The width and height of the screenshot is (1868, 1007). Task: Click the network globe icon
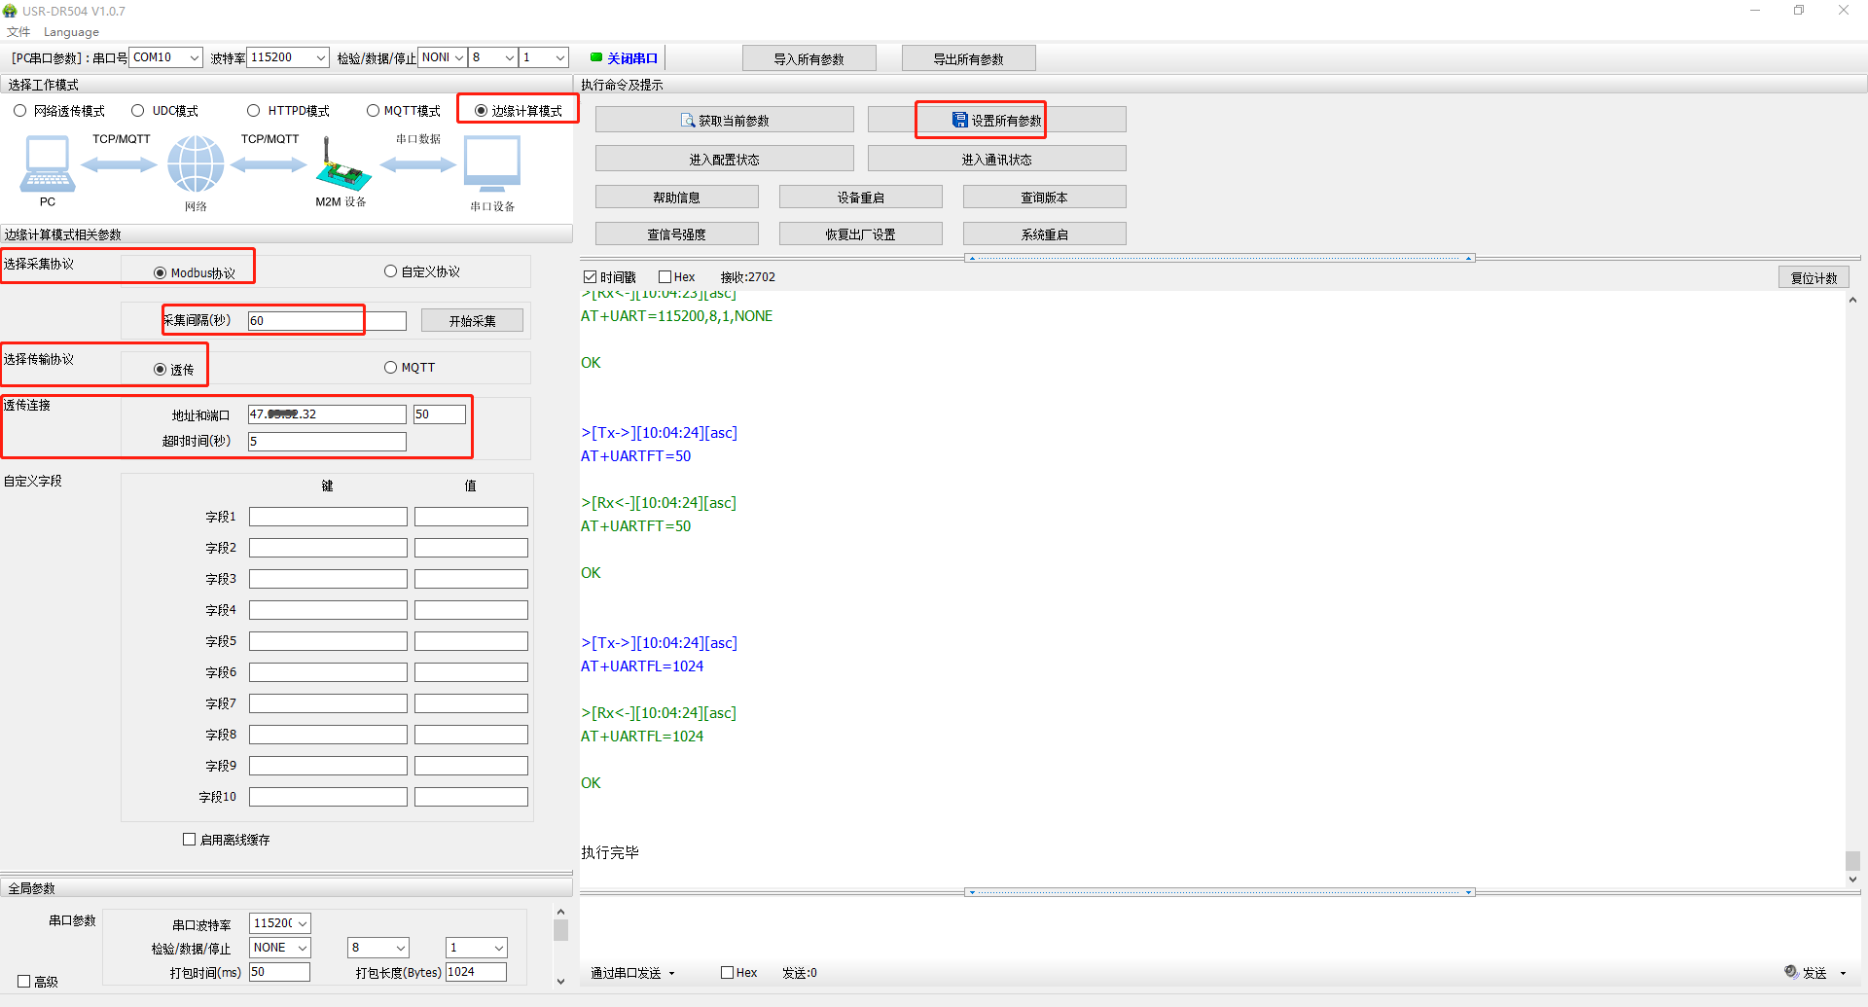(196, 163)
